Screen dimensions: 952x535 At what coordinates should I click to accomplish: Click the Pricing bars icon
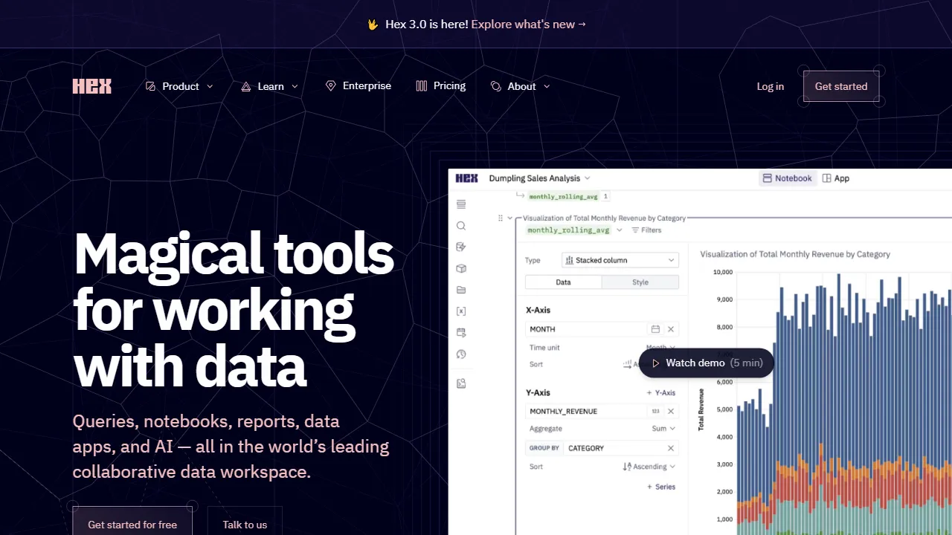(x=422, y=86)
